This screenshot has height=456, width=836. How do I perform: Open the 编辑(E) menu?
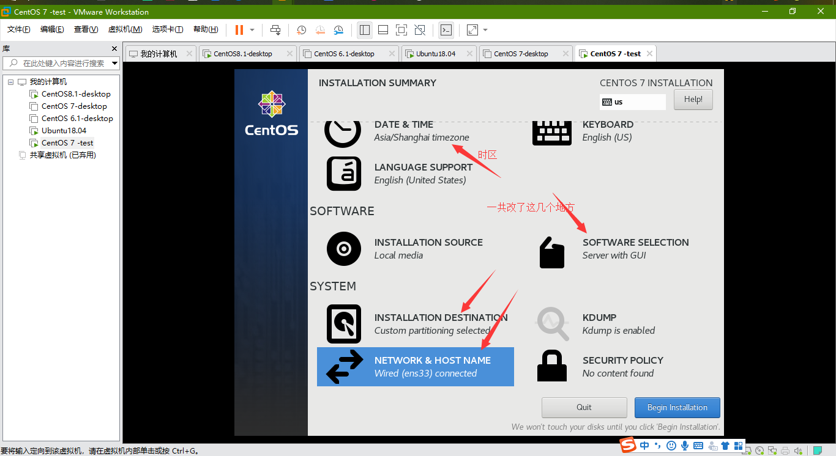(x=52, y=29)
